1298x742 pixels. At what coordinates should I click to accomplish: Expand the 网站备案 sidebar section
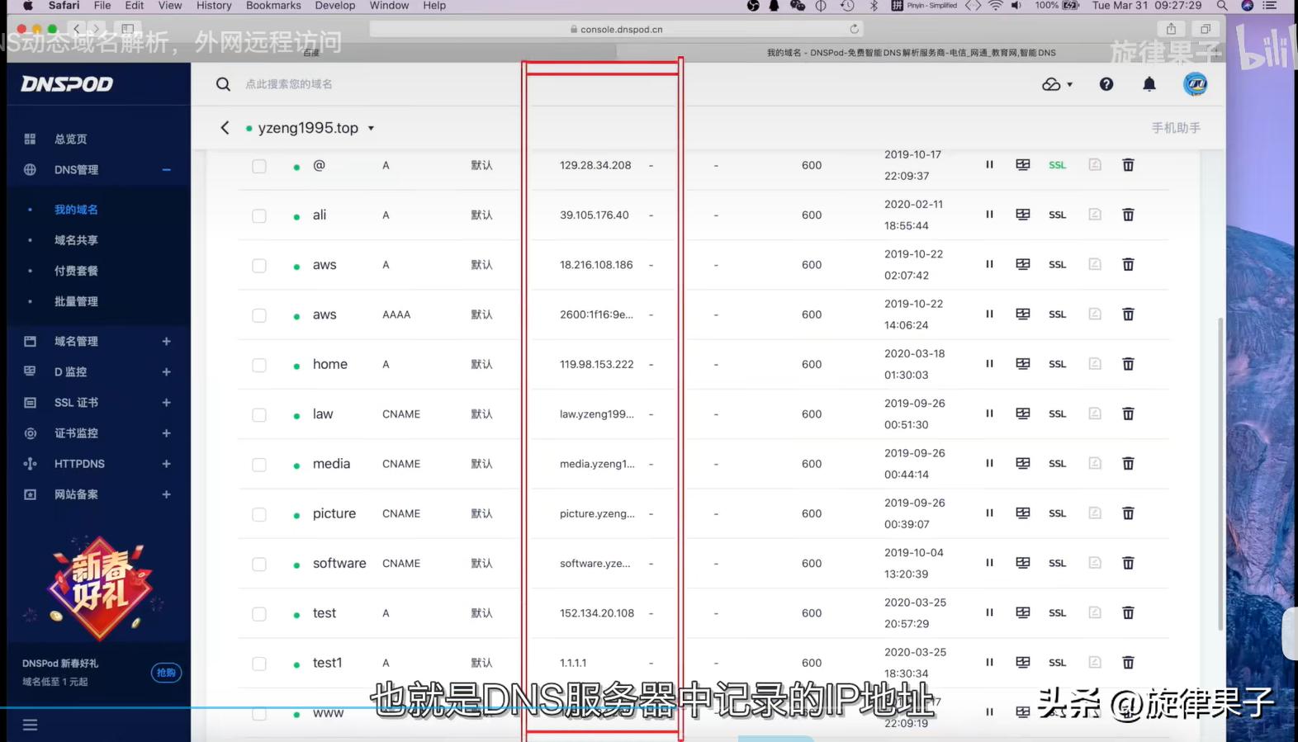[x=166, y=494]
